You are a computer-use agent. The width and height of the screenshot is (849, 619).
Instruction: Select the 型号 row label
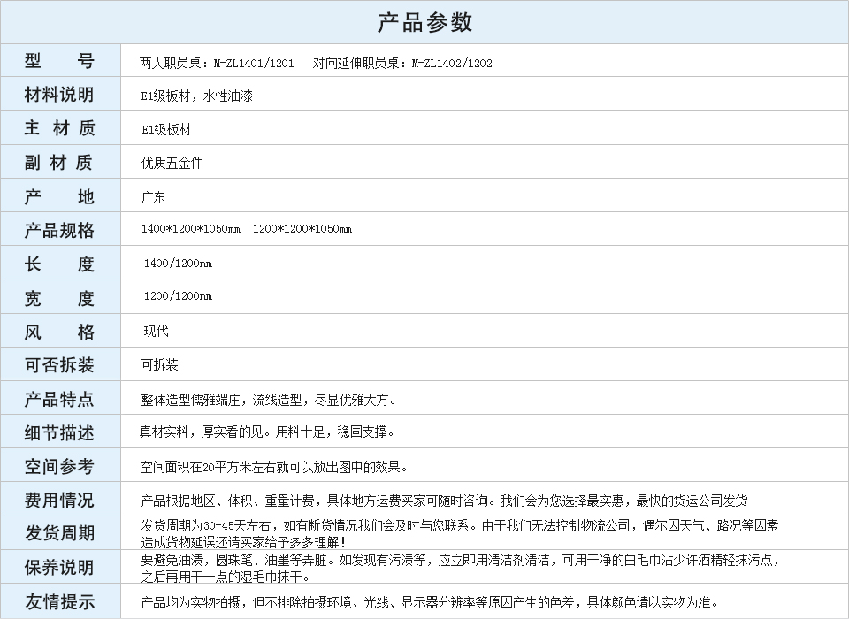click(x=59, y=61)
